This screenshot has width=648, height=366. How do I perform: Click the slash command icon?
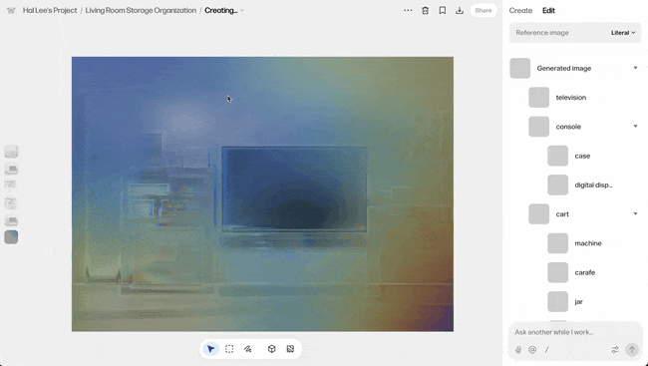[546, 350]
